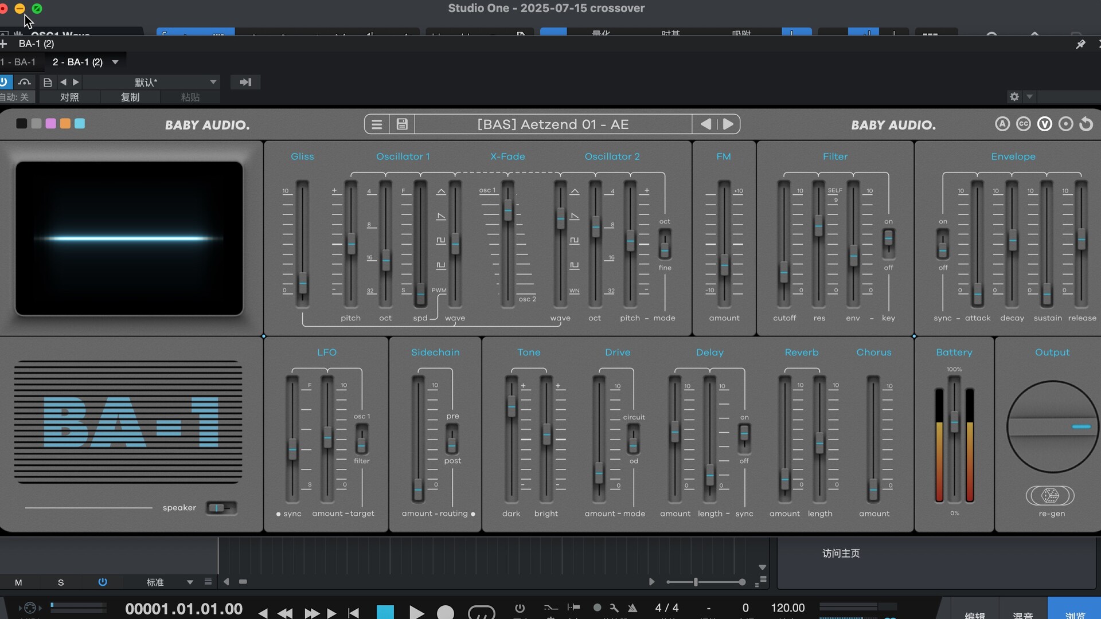The height and width of the screenshot is (619, 1101).
Task: Select the orange color theme swatch
Action: tap(65, 123)
